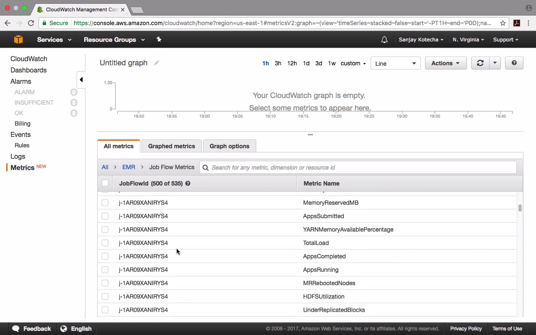Check the AppsSubmitted metric row
Screen dimensions: 536x335
point(105,216)
